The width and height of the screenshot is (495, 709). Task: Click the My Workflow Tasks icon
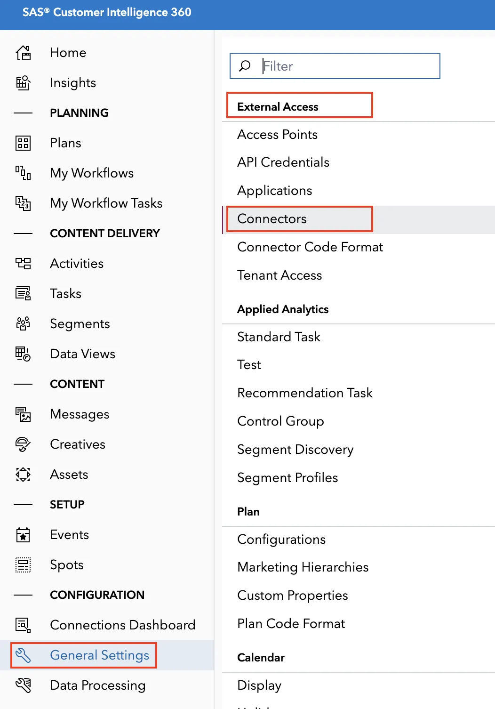click(x=23, y=203)
